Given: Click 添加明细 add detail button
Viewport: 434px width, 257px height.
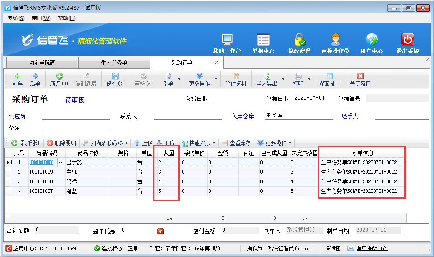Looking at the screenshot, I should click(26, 143).
